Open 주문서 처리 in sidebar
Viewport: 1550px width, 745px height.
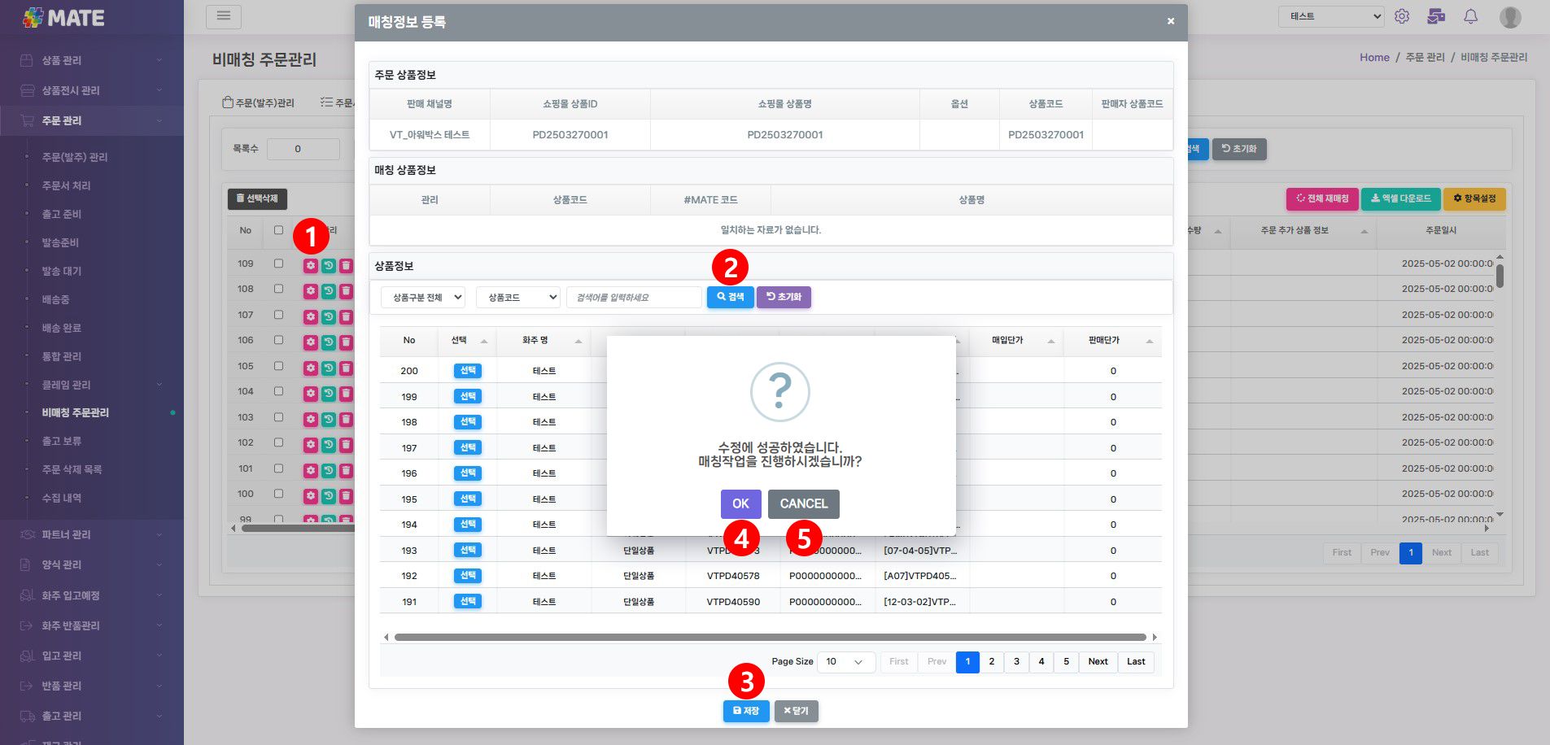(66, 185)
